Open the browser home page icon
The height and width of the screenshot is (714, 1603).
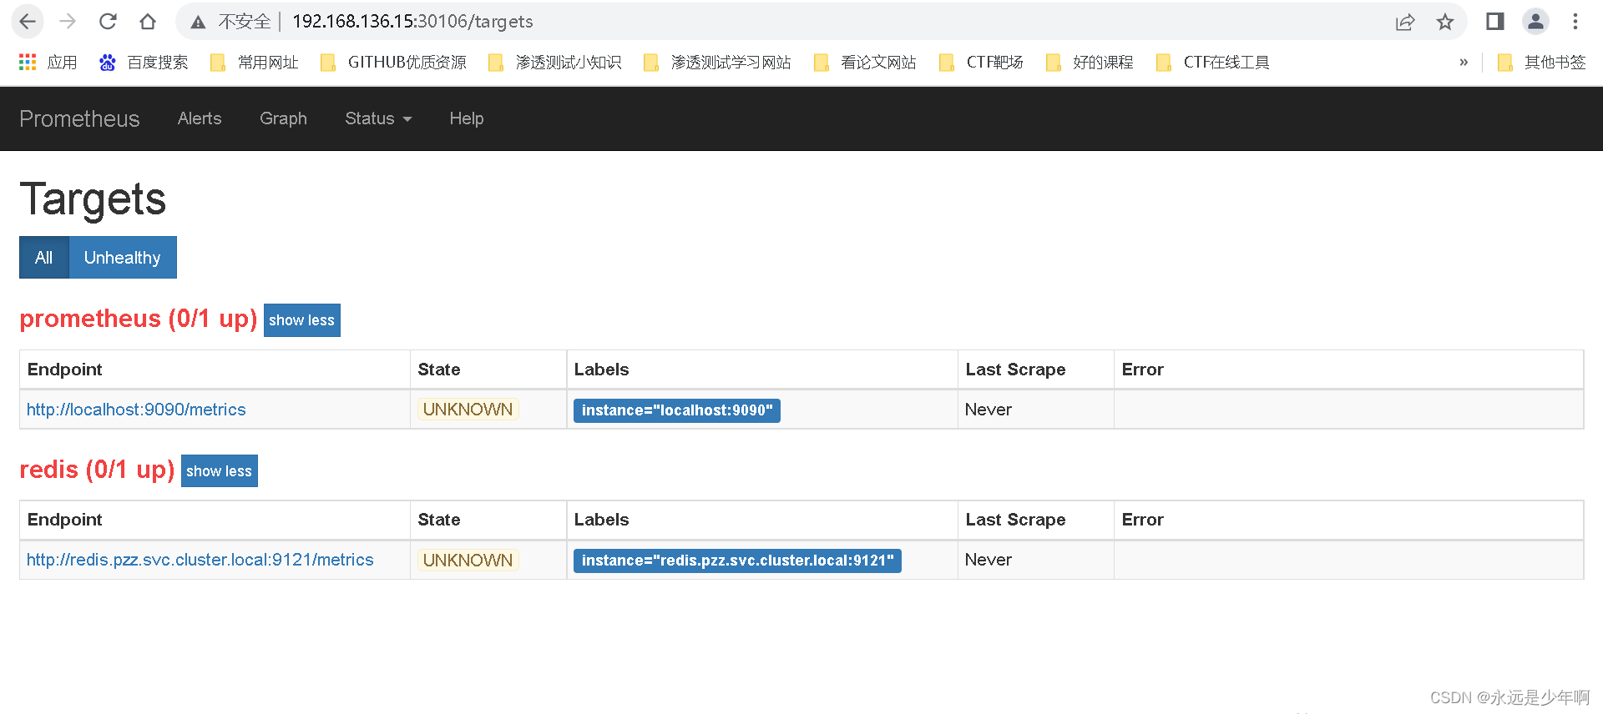click(x=148, y=22)
